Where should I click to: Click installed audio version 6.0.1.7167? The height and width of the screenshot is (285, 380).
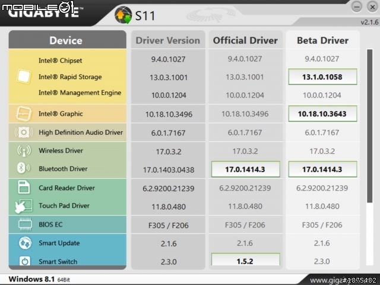pos(168,133)
